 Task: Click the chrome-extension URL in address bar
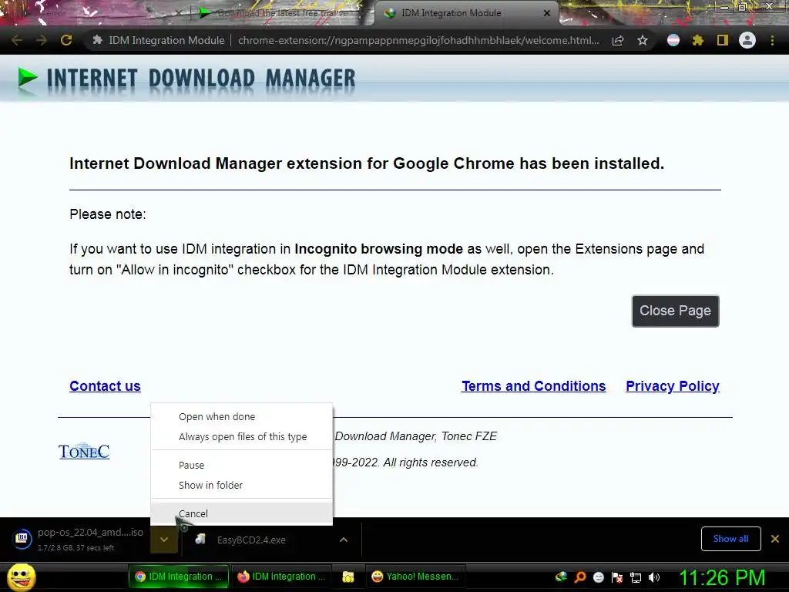[x=418, y=40]
